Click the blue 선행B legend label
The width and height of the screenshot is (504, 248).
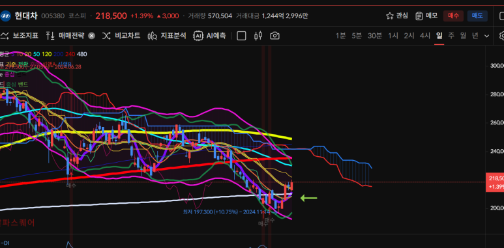[65, 64]
